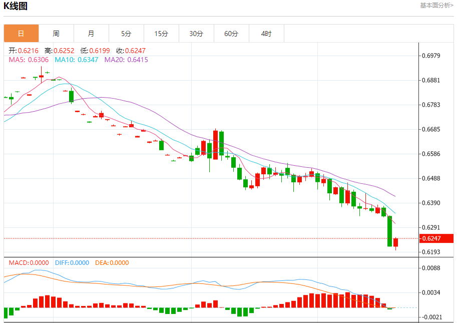Viewport: 457px width, 323px height.
Task: Click the long green candlestick before the last candle
Action: (389, 231)
